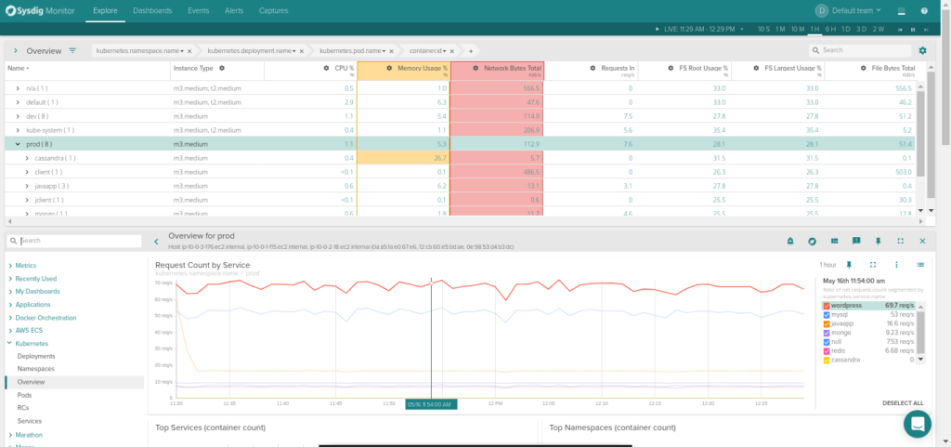This screenshot has width=951, height=447.
Task: Go back using arrow left of Overview for prod
Action: pos(156,242)
